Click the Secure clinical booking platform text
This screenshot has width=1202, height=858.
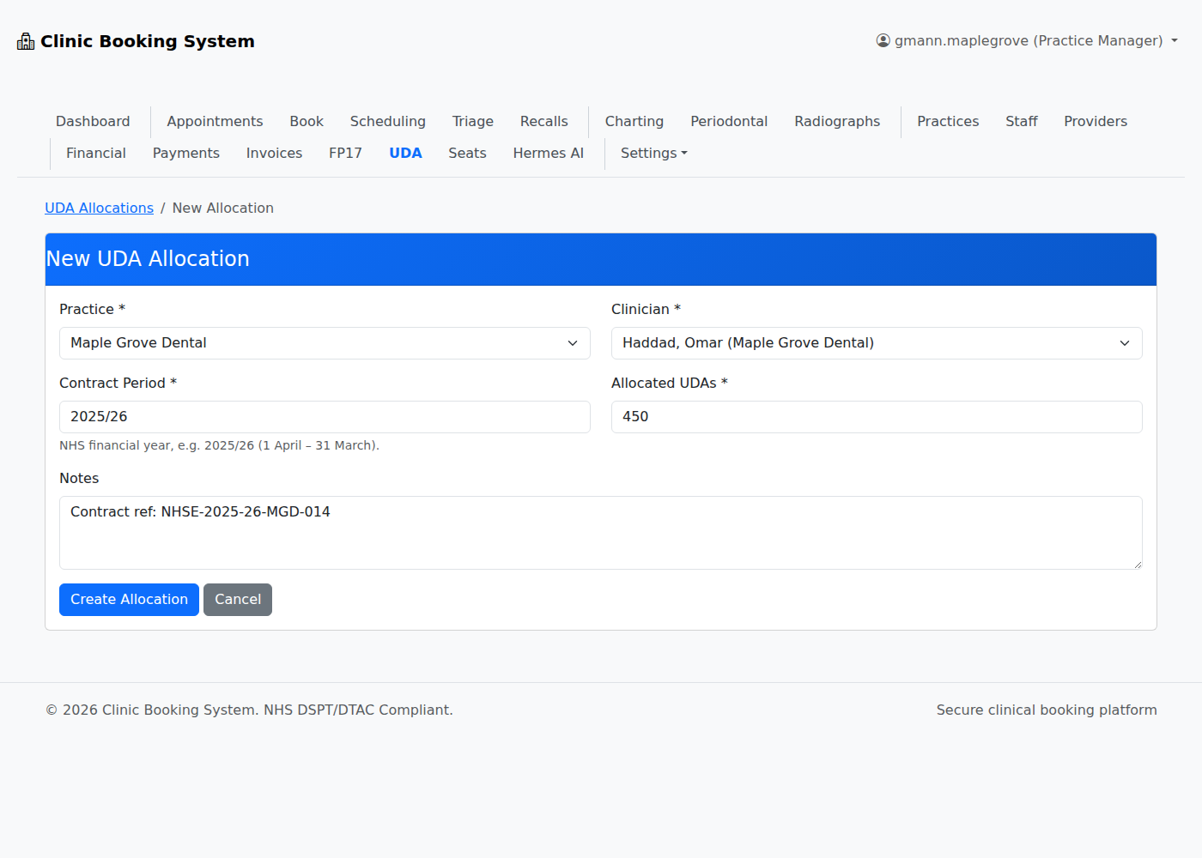point(1047,710)
